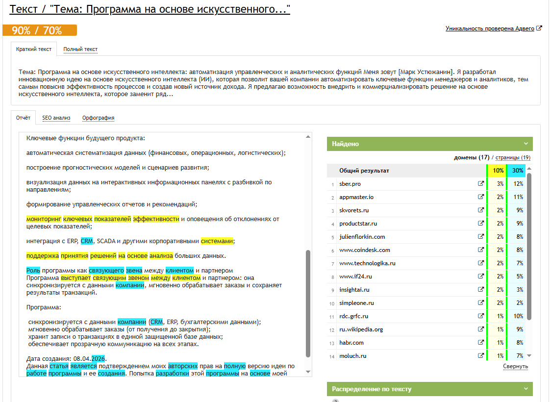Screen dimensions: 550x402
Task: Open skvorets.ru external link icon
Action: (x=481, y=210)
